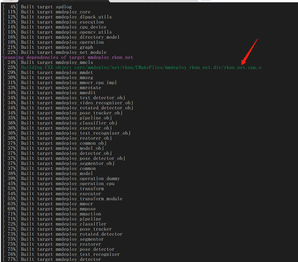Select 'mmdeploy_text_recognizer_obj' build line
This screenshot has width=298, height=262.
(67, 133)
